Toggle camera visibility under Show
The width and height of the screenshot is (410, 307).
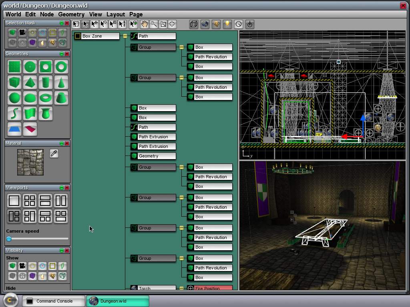(22, 266)
